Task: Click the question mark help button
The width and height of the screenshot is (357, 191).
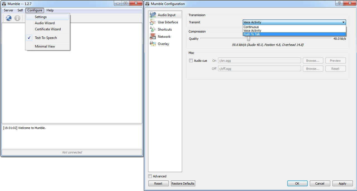Action: click(339, 3)
